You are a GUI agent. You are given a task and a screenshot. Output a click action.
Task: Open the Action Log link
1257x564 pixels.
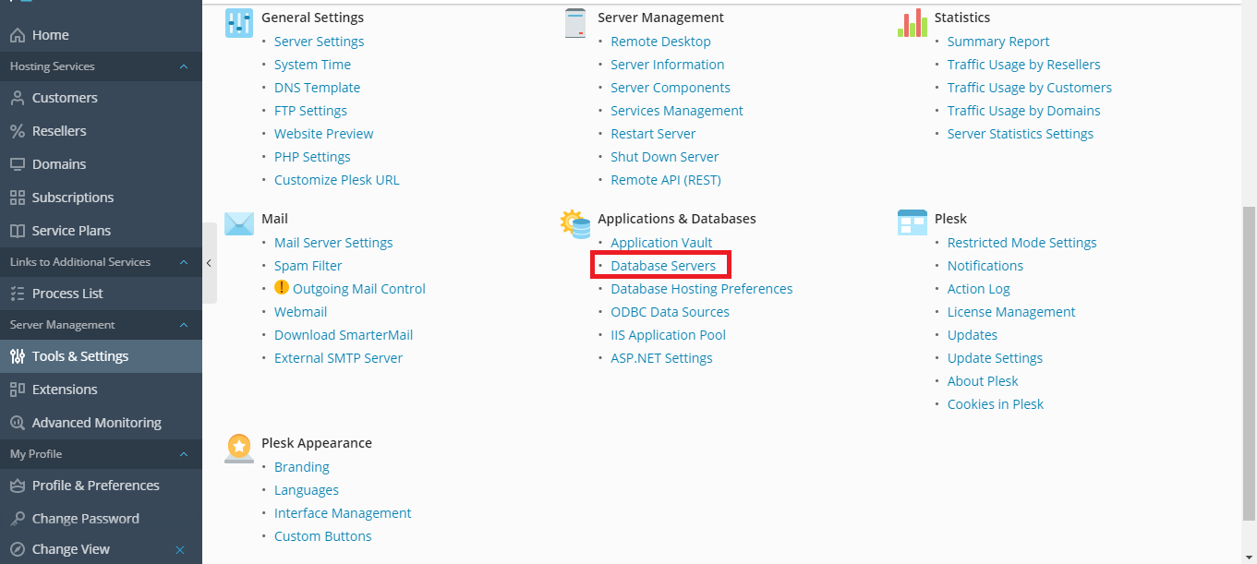tap(978, 289)
